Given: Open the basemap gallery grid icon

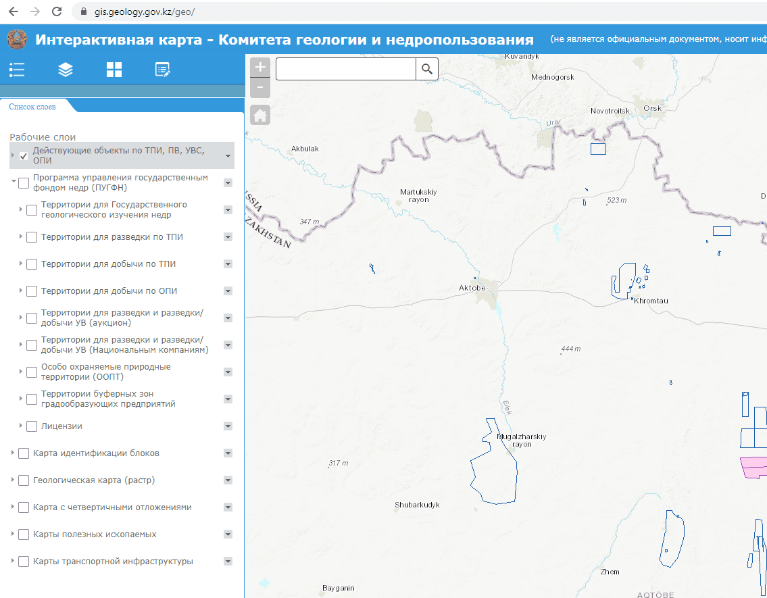Looking at the screenshot, I should pyautogui.click(x=114, y=70).
